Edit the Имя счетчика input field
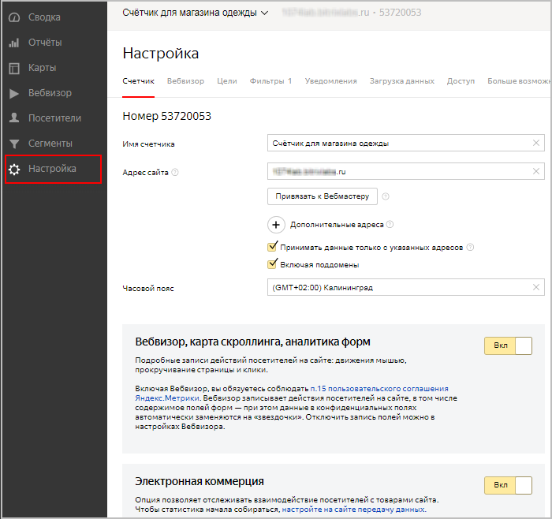Image resolution: width=552 pixels, height=519 pixels. point(405,143)
